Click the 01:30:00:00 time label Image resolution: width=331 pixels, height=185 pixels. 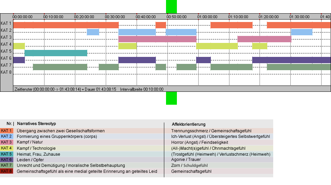299,17
